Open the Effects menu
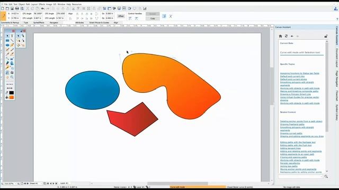The image size is (339, 190). pyautogui.click(x=42, y=4)
